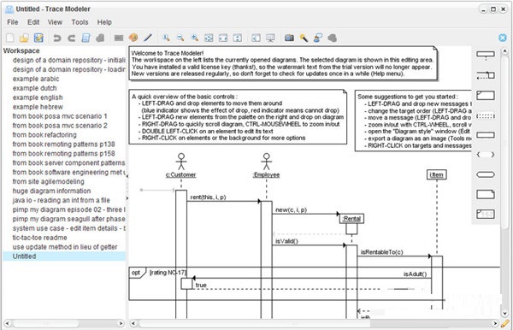The image size is (513, 330).
Task: Select the bottom-most frame shape in palette
Action: coord(486,215)
